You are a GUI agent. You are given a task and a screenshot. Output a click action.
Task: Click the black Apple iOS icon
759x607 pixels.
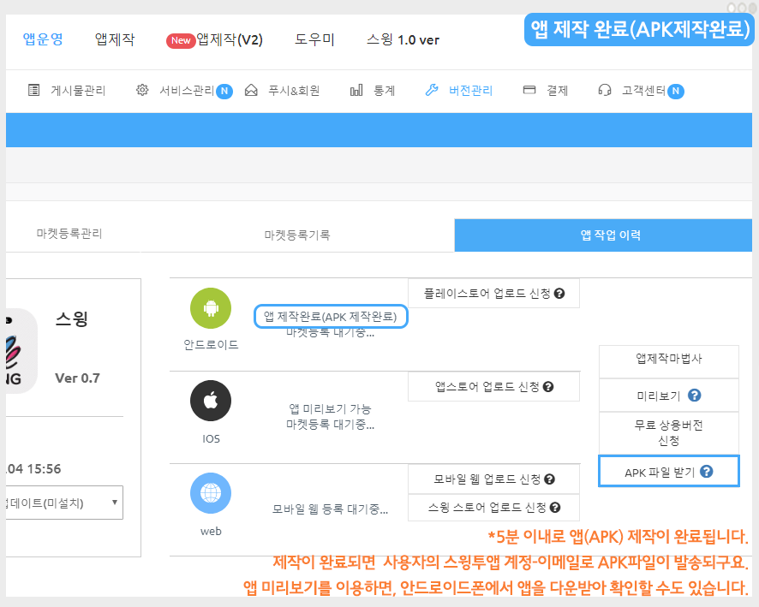pyautogui.click(x=211, y=402)
